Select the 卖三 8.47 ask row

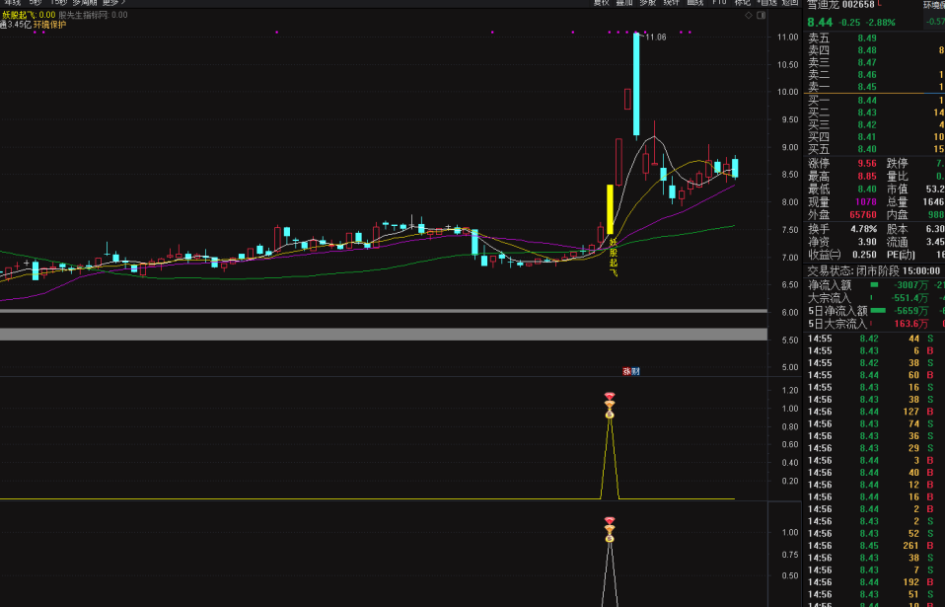[876, 63]
